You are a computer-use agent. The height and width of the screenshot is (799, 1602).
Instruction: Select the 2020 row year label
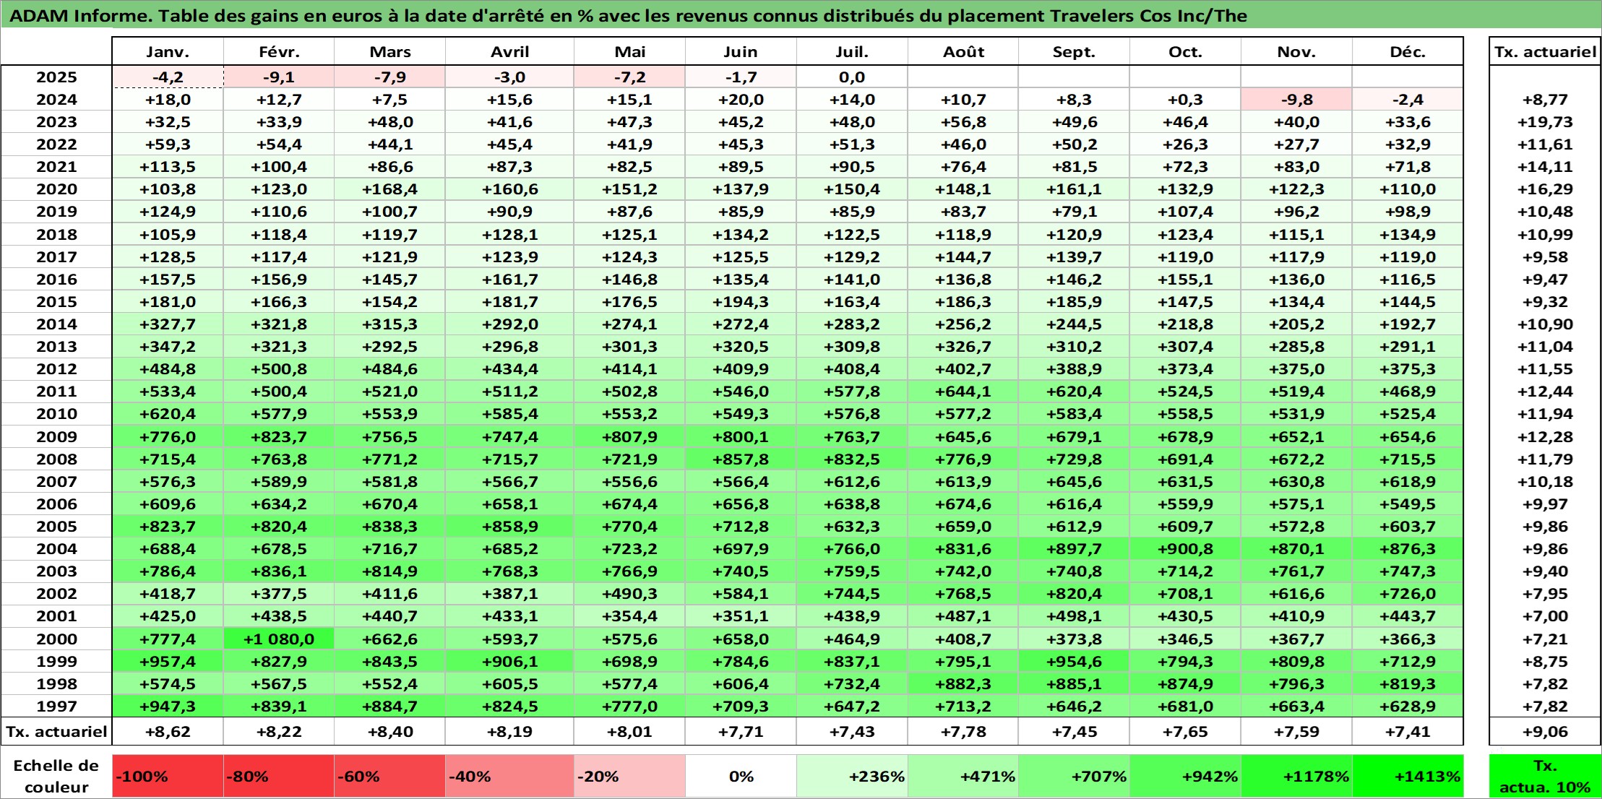(x=56, y=189)
